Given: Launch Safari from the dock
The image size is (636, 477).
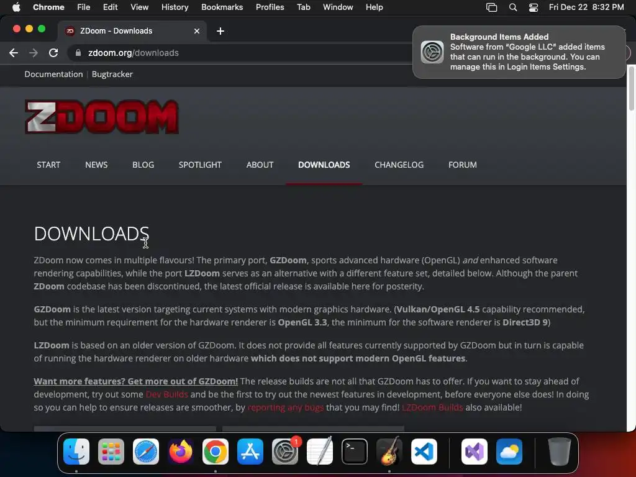Looking at the screenshot, I should pyautogui.click(x=146, y=452).
